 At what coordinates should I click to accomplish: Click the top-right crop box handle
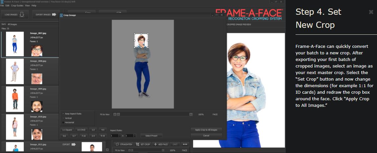click(148, 34)
